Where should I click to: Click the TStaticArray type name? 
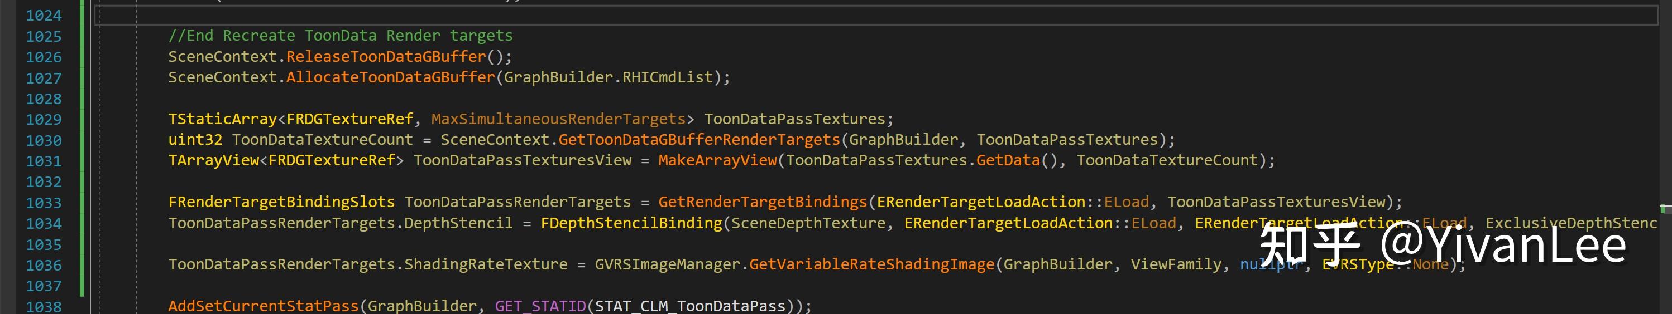222,119
